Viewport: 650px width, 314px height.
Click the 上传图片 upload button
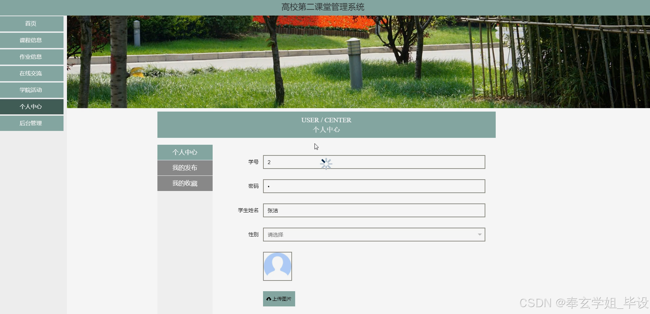pyautogui.click(x=279, y=298)
